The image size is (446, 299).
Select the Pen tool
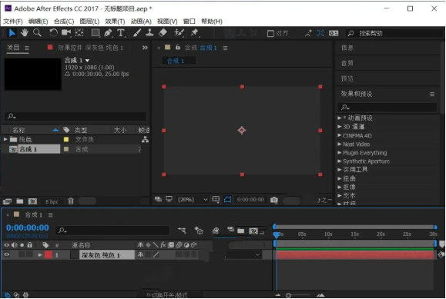[108, 33]
